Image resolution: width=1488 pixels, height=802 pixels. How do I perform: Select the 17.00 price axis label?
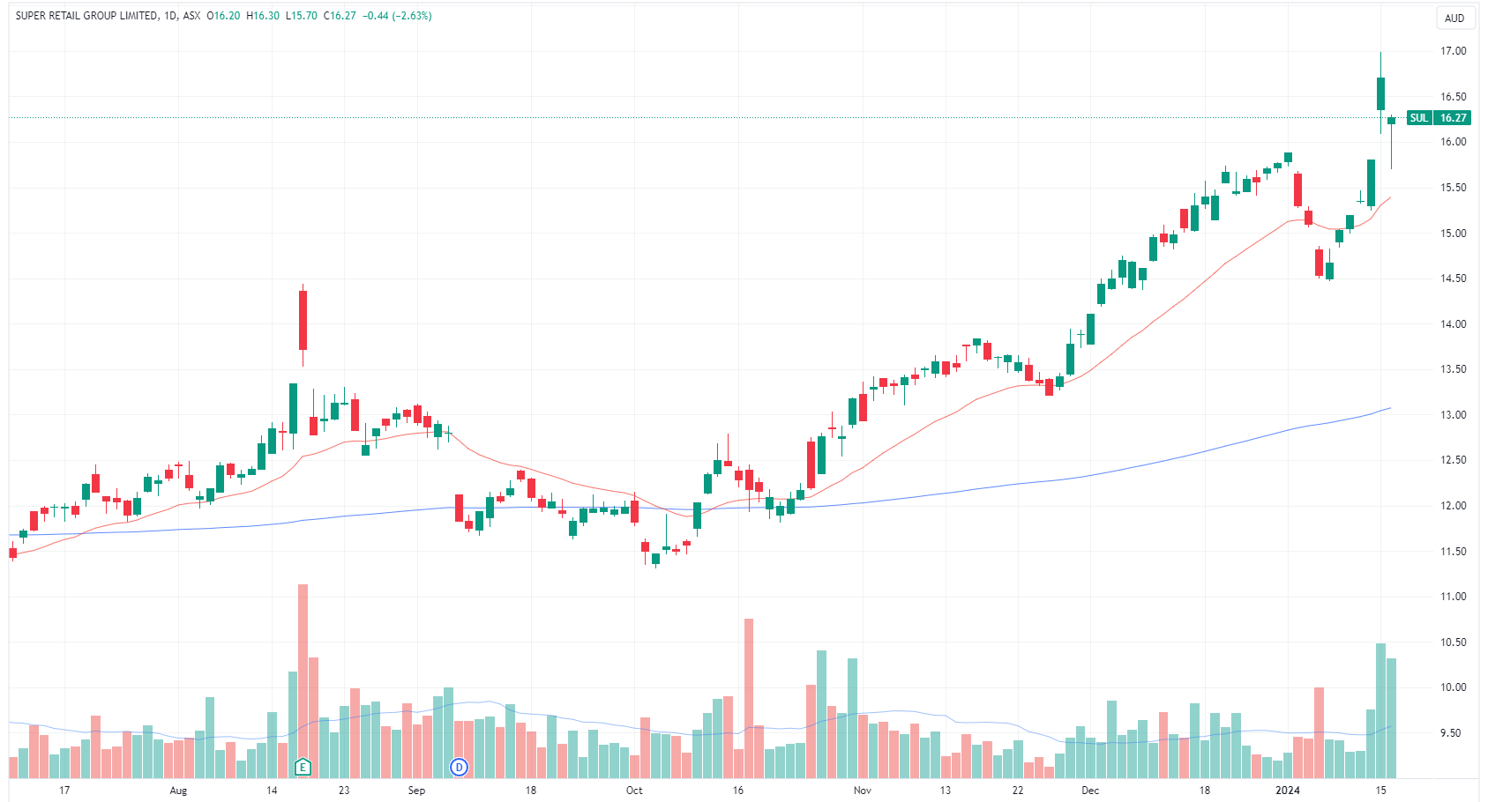(1453, 51)
